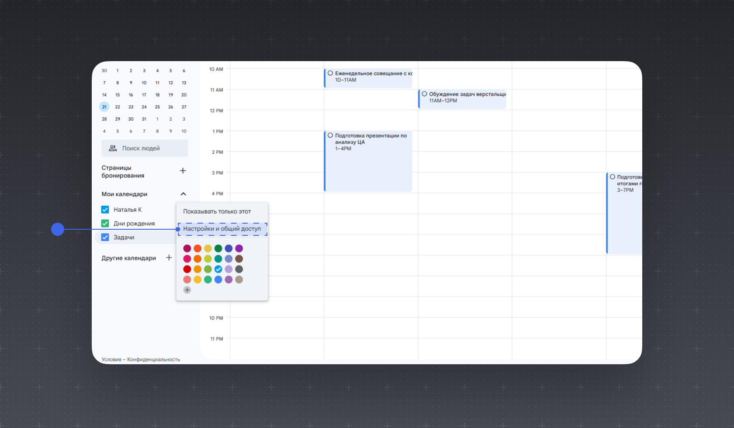
Task: Open the Страницы бронирования section label
Action: point(123,172)
